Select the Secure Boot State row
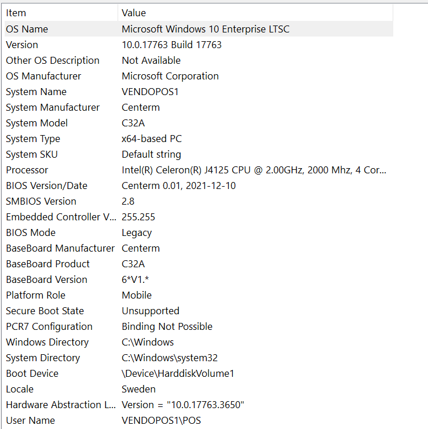 [x=45, y=311]
